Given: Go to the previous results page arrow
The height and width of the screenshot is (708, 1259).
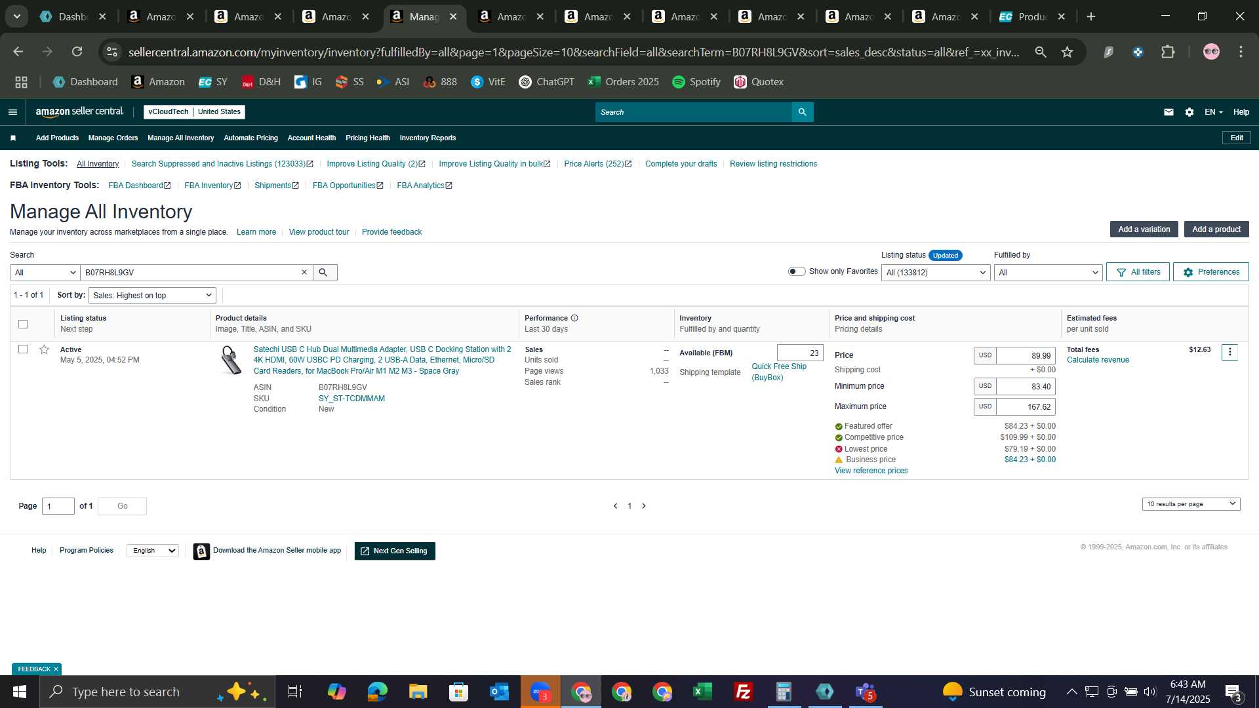Looking at the screenshot, I should 615,506.
